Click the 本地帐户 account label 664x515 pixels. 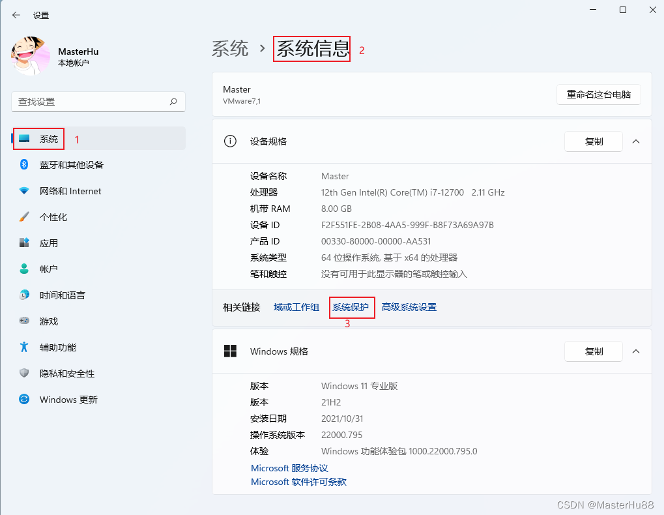73,63
